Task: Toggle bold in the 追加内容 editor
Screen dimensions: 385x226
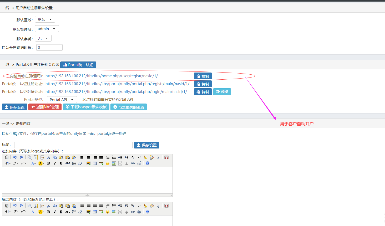Action: pyautogui.click(x=49, y=163)
